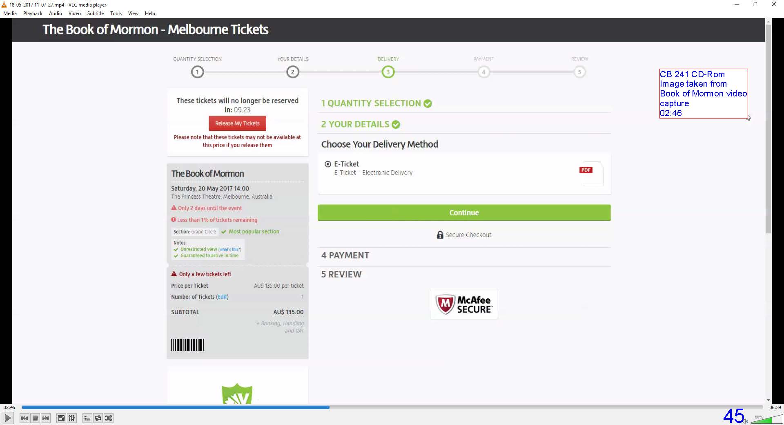The width and height of the screenshot is (784, 425).
Task: Click the AU$ 135.00 subtotal value
Action: pos(288,312)
